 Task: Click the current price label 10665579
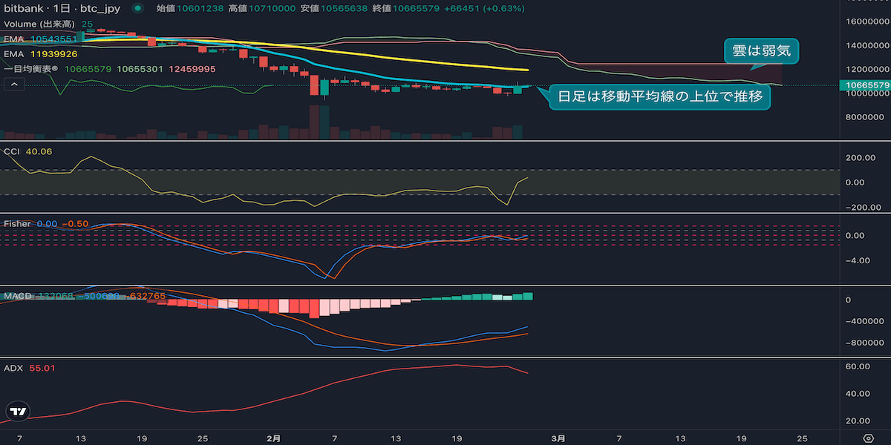coord(867,85)
